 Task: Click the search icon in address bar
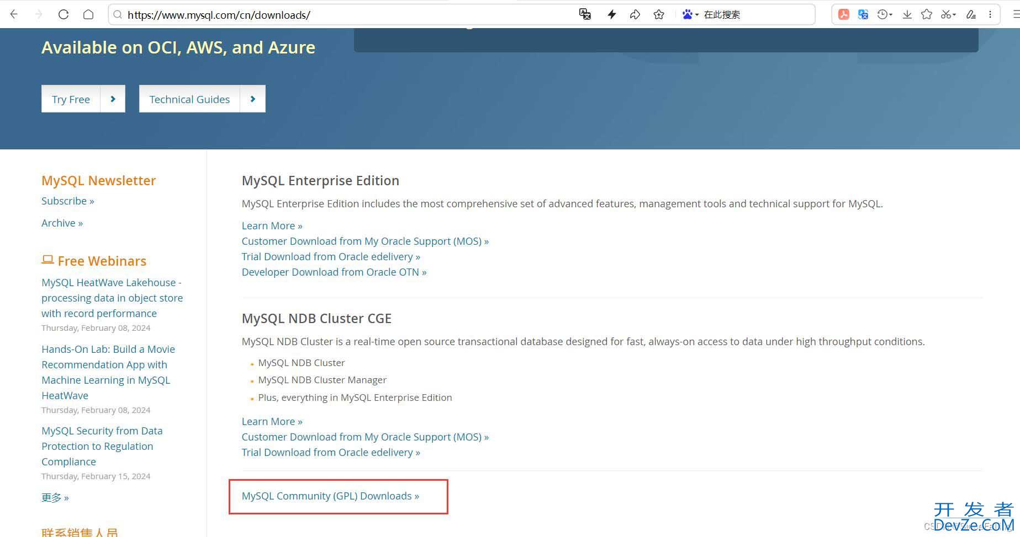coord(118,15)
